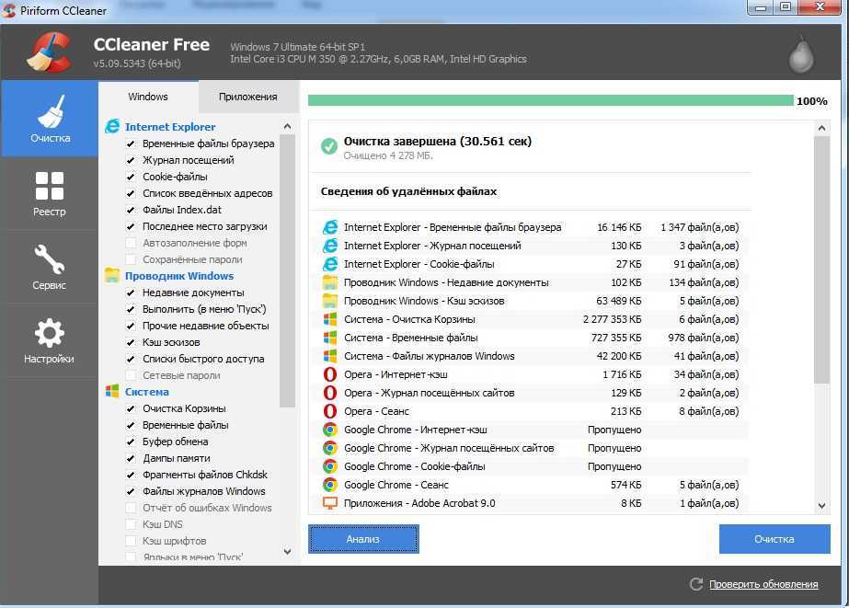Screen dimensions: 849x608
Task: Enable Сетевые пароли checkbox
Action: coord(131,375)
